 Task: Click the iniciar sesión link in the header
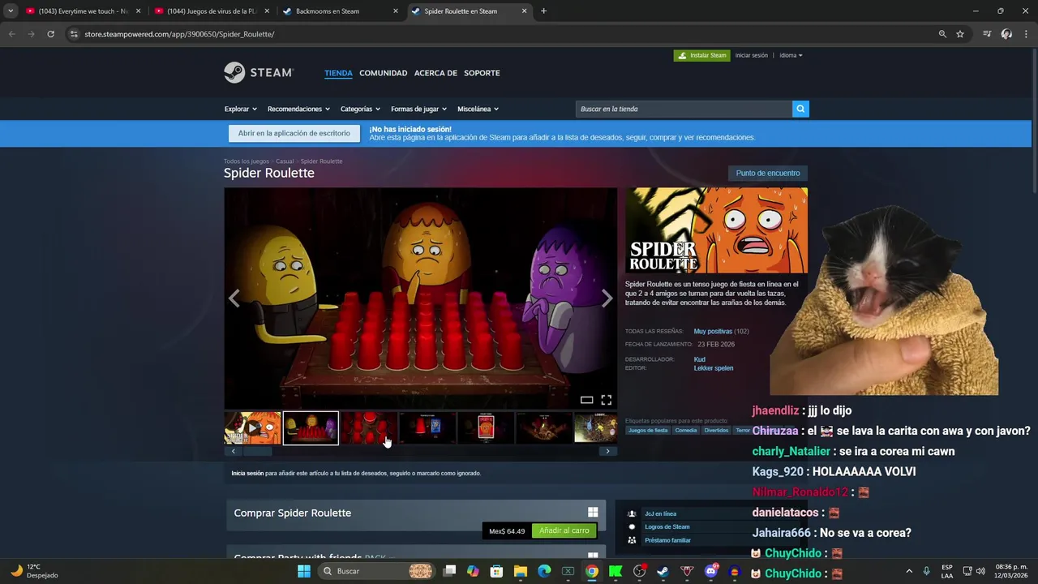click(x=751, y=55)
